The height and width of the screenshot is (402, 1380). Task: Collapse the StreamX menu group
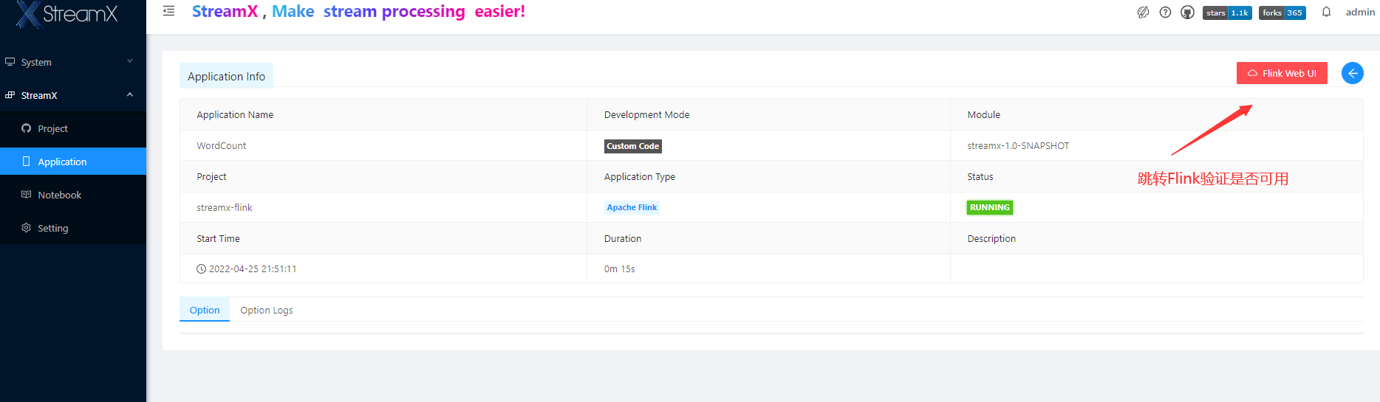[x=73, y=95]
